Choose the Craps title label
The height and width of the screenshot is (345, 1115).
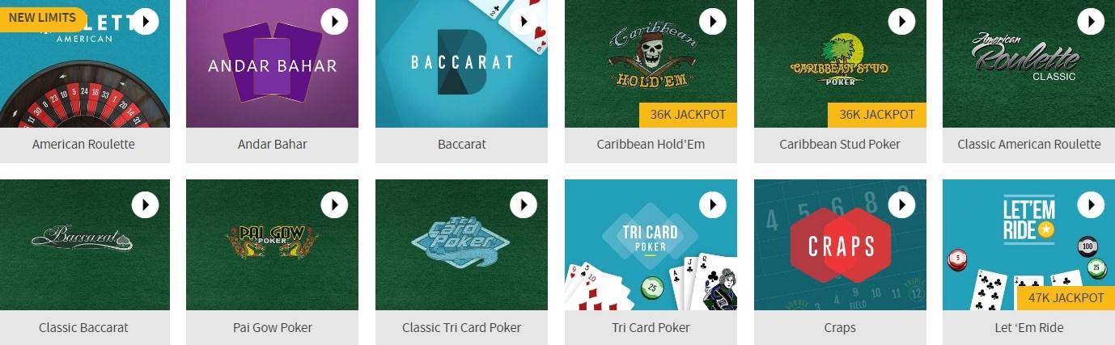(840, 327)
